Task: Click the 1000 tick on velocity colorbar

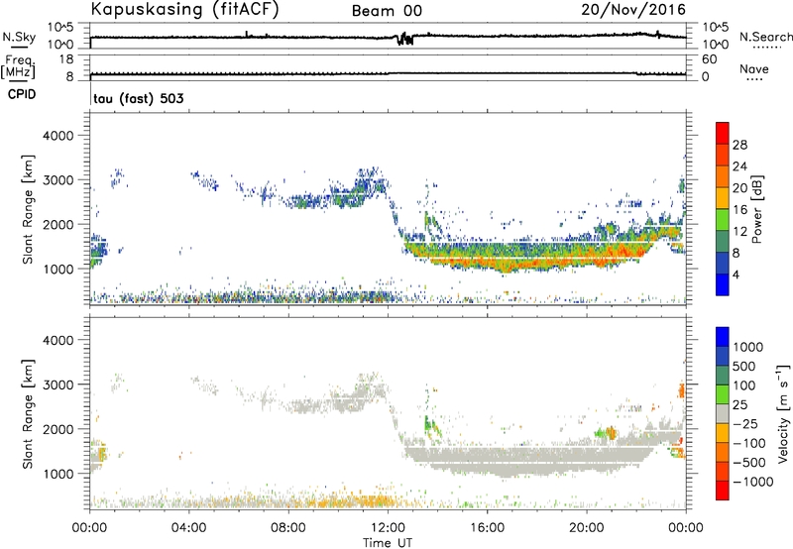Action: [x=748, y=347]
